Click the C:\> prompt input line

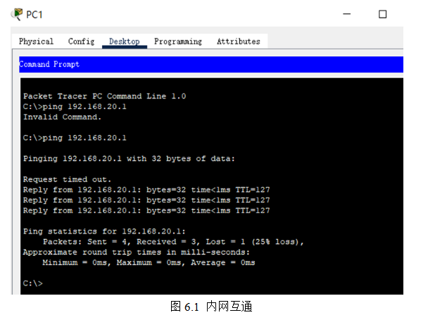[33, 283]
